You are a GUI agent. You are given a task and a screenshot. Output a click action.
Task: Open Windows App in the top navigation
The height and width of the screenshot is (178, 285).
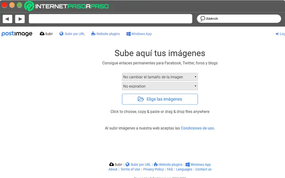141,34
